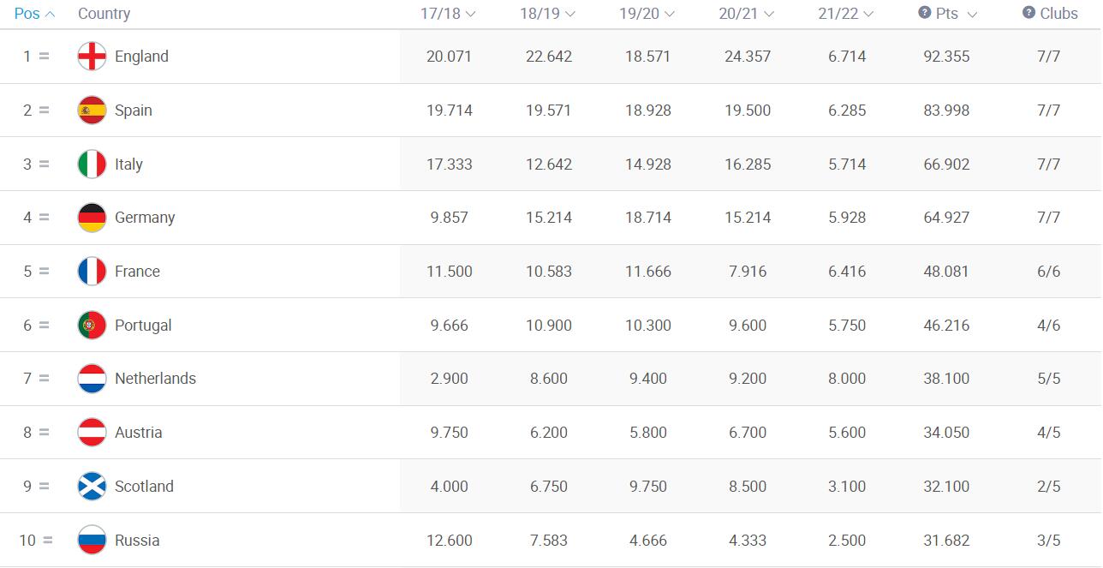This screenshot has width=1103, height=568.
Task: Sort by the Pts column arrow
Action: click(971, 15)
